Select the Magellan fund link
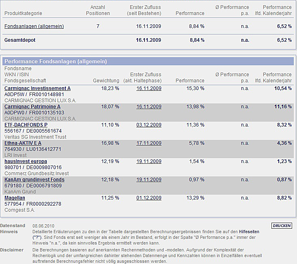The height and width of the screenshot is (264, 297). (15, 198)
